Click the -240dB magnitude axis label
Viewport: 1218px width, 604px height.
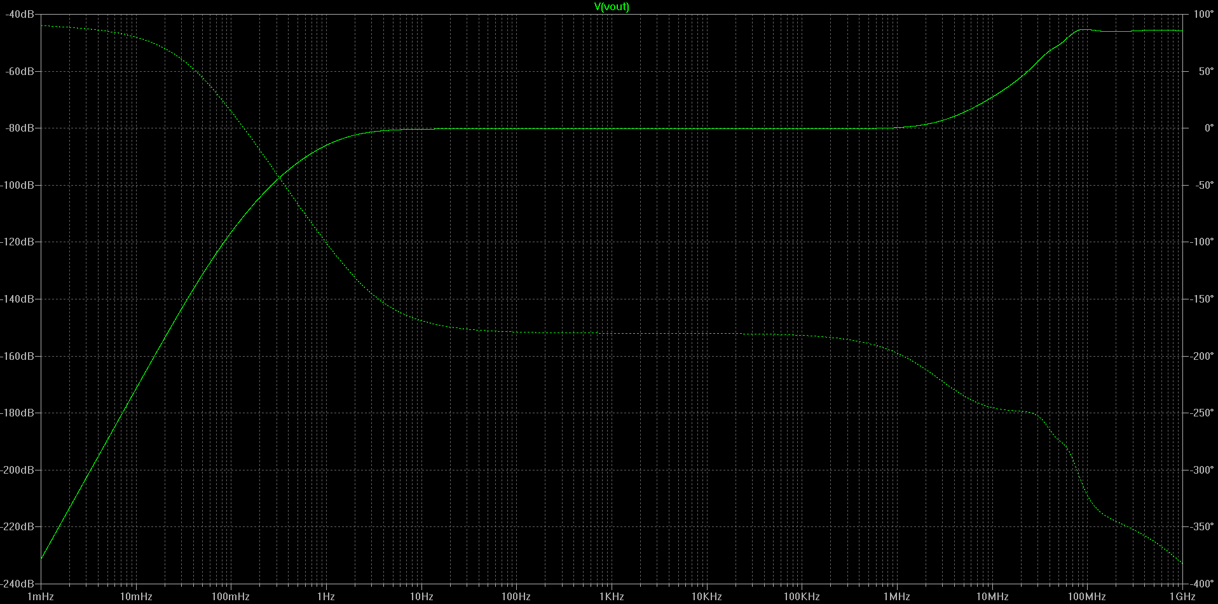pos(18,584)
